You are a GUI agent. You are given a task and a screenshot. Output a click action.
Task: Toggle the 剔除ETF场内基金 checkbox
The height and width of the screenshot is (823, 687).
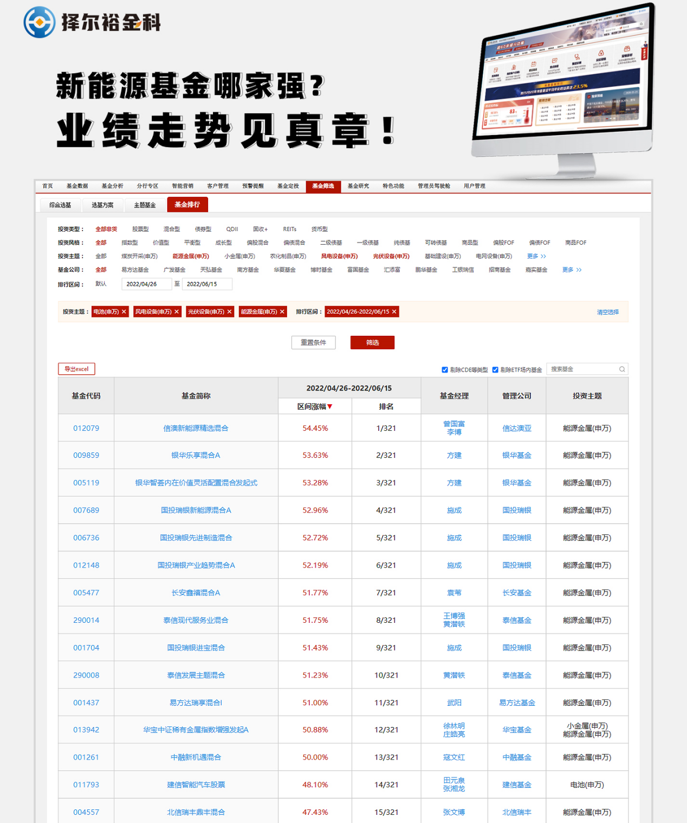pos(495,370)
